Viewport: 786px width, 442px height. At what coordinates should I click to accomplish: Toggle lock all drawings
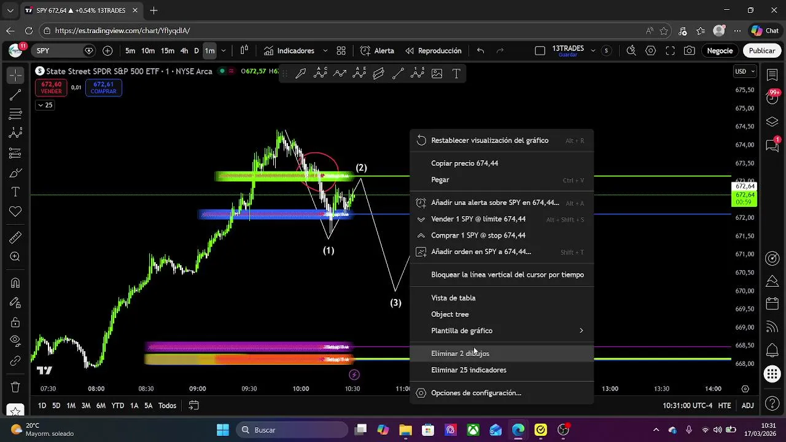(x=15, y=322)
